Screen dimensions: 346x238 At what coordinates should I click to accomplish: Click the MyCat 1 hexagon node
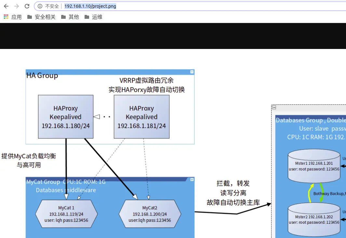tap(66, 214)
